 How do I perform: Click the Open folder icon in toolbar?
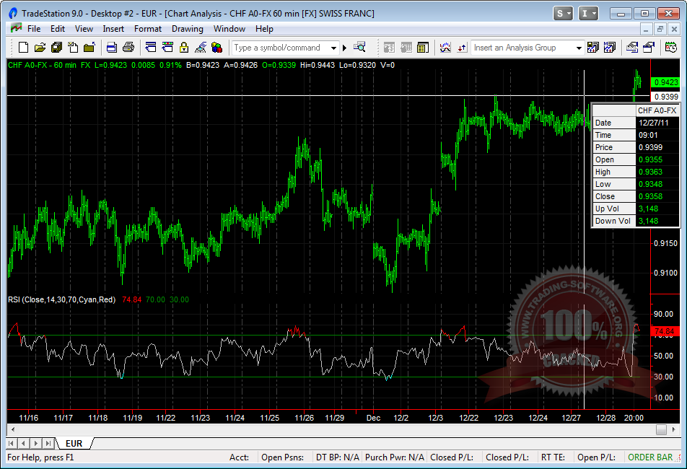pyautogui.click(x=40, y=48)
